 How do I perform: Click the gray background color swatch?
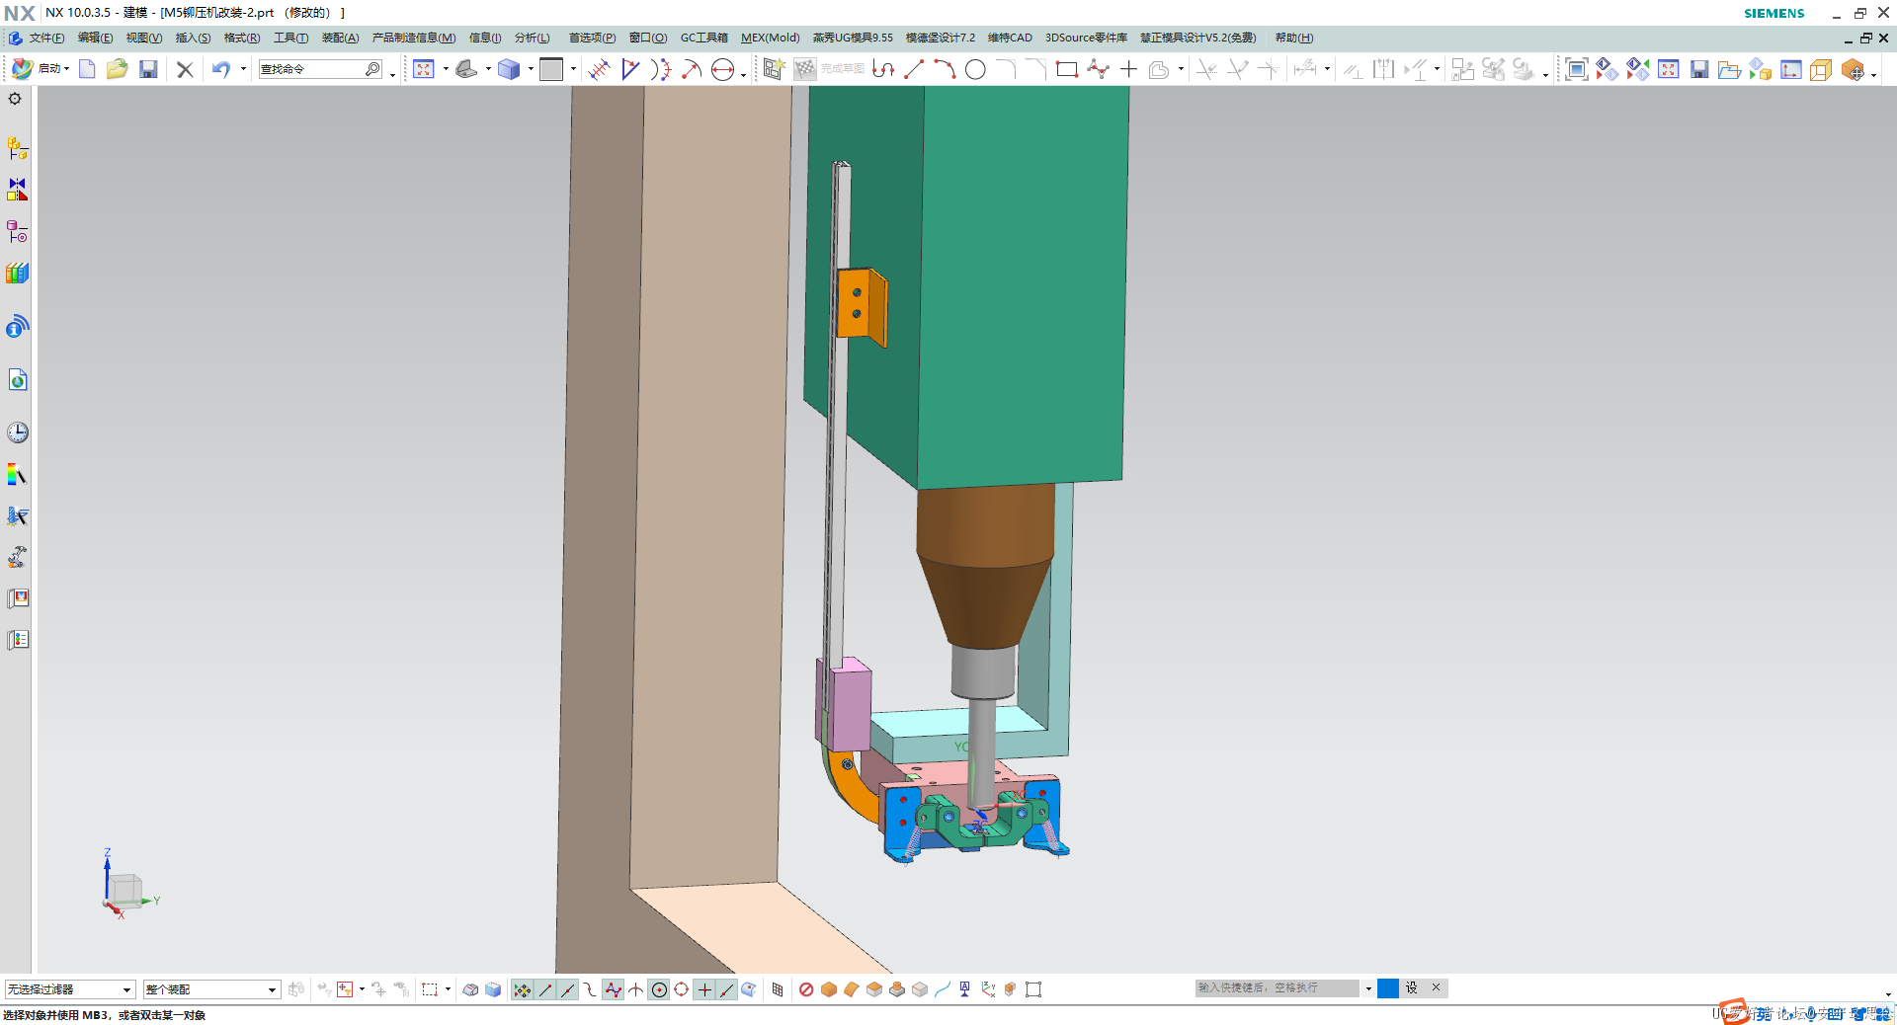(551, 69)
